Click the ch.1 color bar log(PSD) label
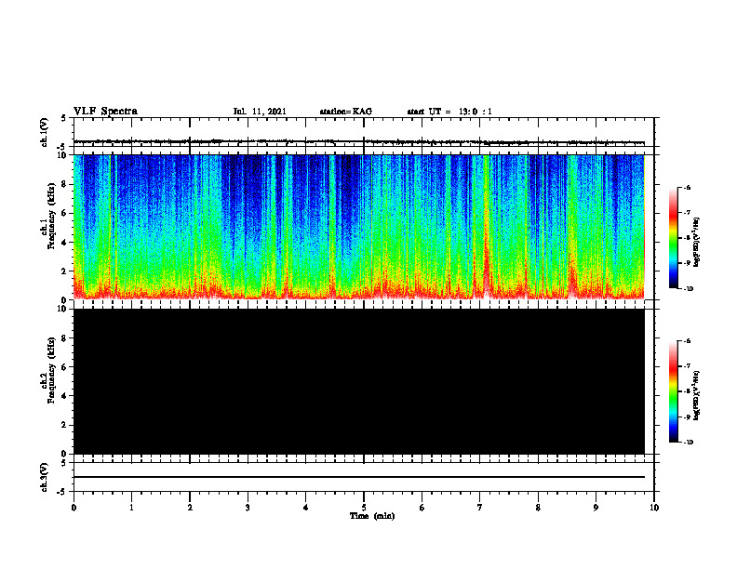 pos(697,242)
